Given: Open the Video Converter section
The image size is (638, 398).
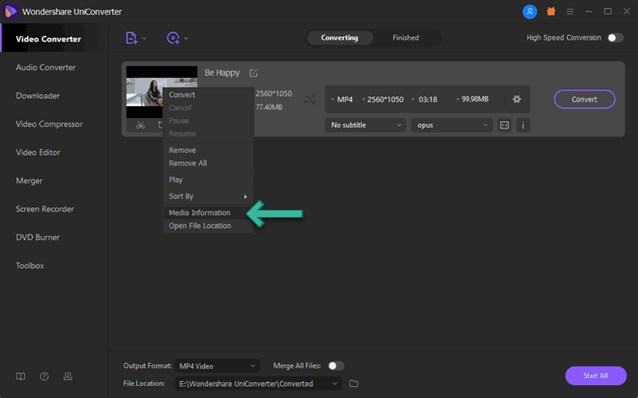Looking at the screenshot, I should tap(53, 38).
